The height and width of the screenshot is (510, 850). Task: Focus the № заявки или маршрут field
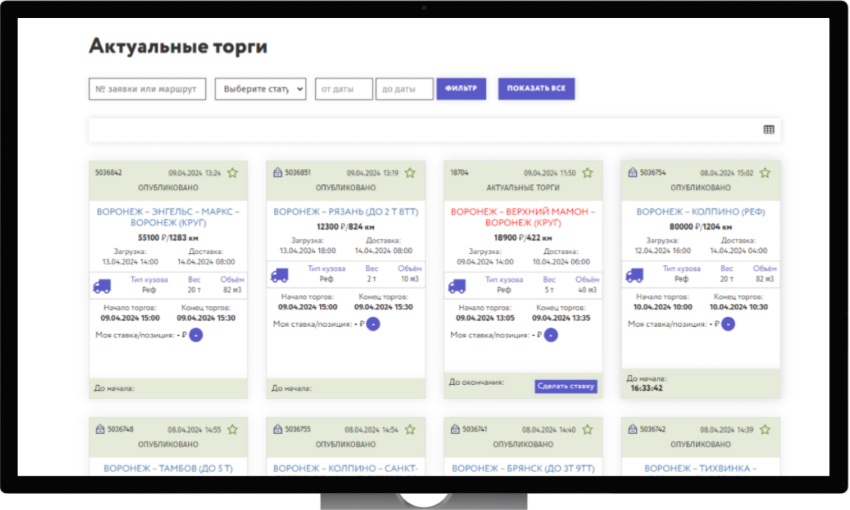[147, 89]
